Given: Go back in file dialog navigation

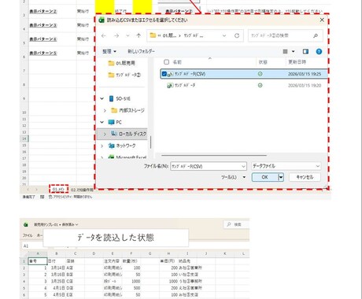Looking at the screenshot, I should pyautogui.click(x=104, y=35).
